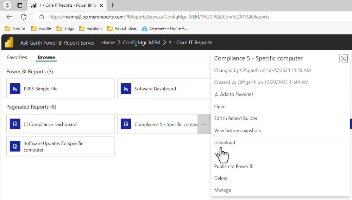Reload the current page
Screen dimensions: 352x200
(x=24, y=17)
